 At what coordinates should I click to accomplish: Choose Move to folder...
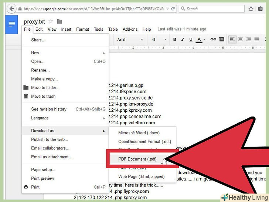coord(65,88)
